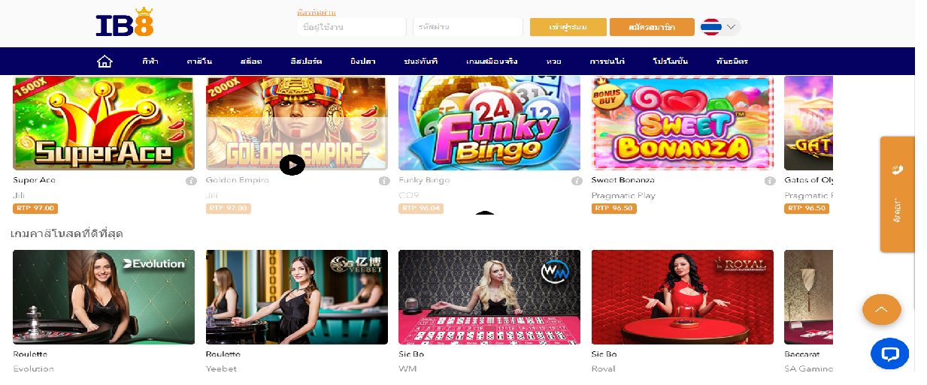Click the forgot password link above username
Screen dimensions: 927x385
(317, 13)
